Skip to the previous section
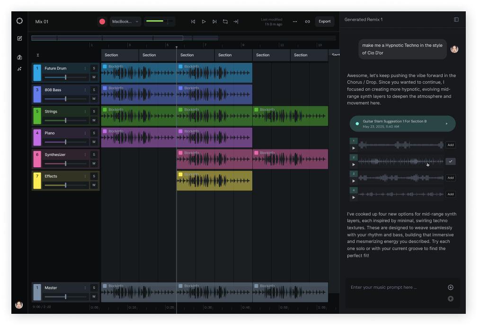Viewport: 480px width, 328px height. point(193,22)
